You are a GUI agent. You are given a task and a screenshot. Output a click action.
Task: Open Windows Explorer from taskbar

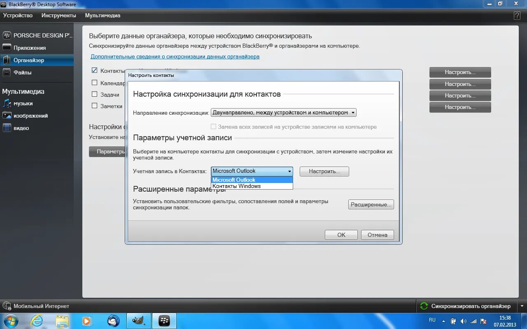[x=62, y=321]
